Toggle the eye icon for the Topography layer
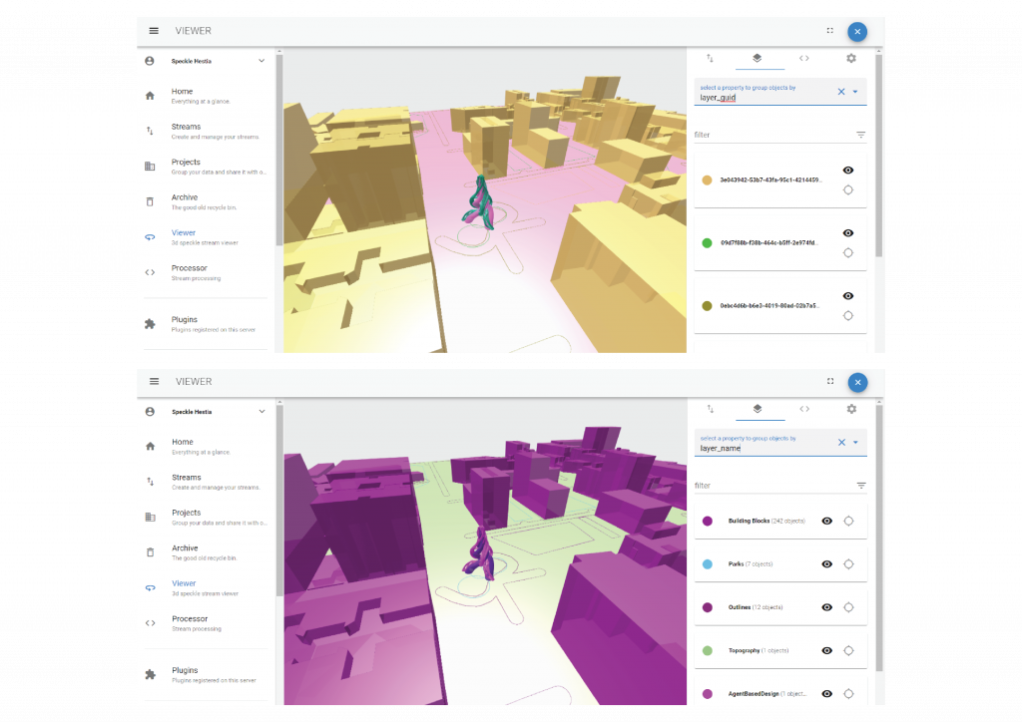This screenshot has width=1022, height=722. pos(826,650)
